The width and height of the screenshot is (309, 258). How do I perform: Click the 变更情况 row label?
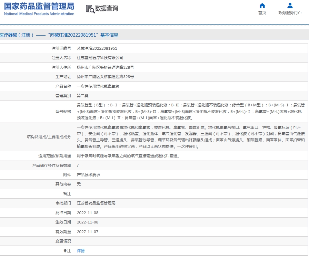coord(63,241)
